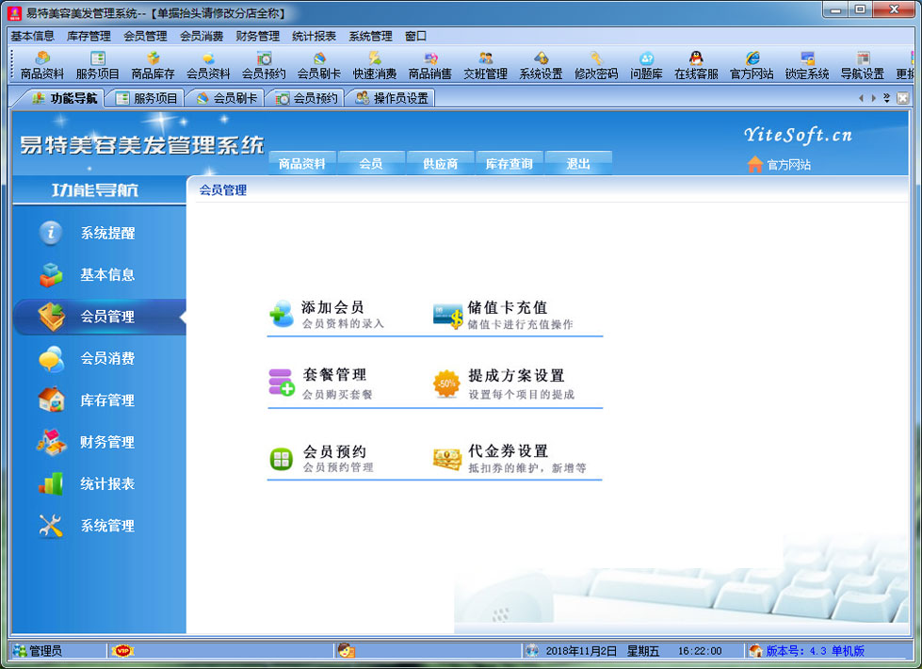The image size is (922, 669).
Task: Click the 会员刷卡 toolbar icon
Action: [x=319, y=65]
